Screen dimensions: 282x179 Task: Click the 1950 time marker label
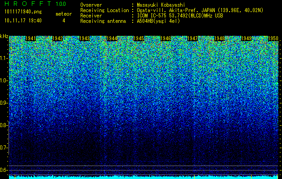273,38
